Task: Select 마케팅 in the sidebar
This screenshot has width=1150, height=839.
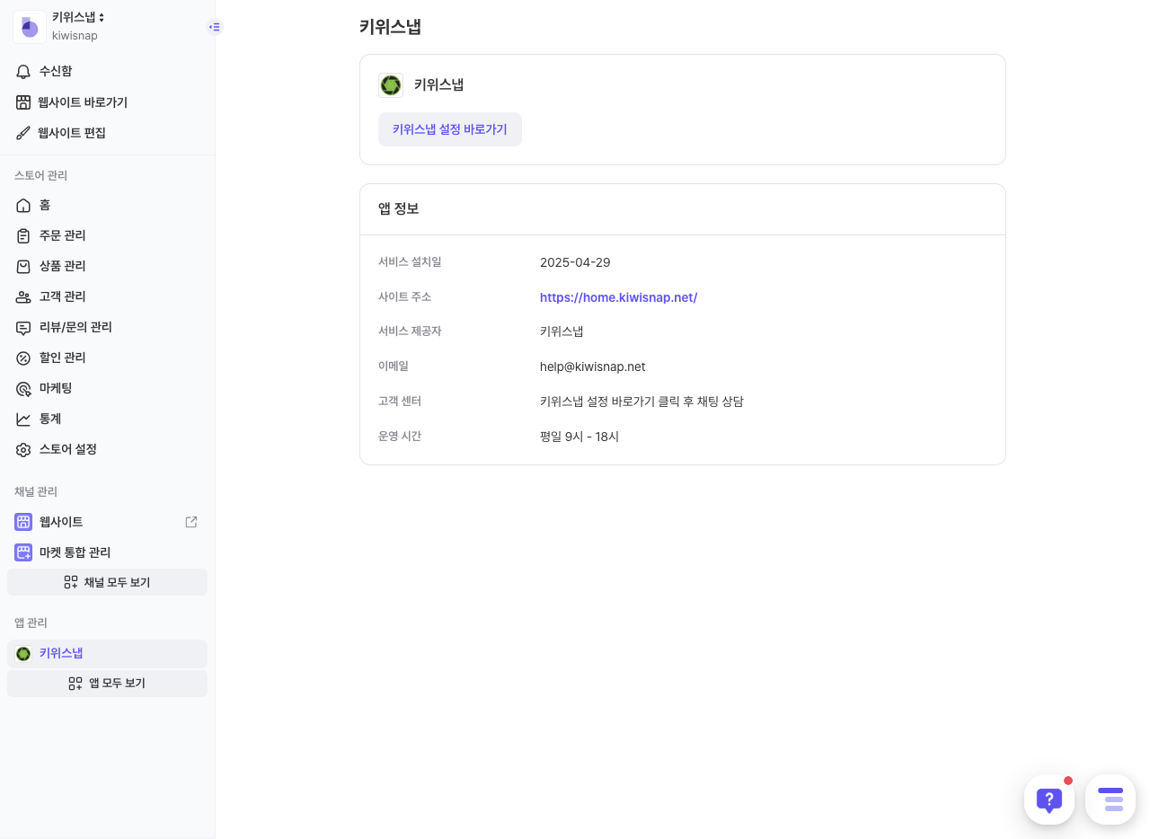Action: 55,388
